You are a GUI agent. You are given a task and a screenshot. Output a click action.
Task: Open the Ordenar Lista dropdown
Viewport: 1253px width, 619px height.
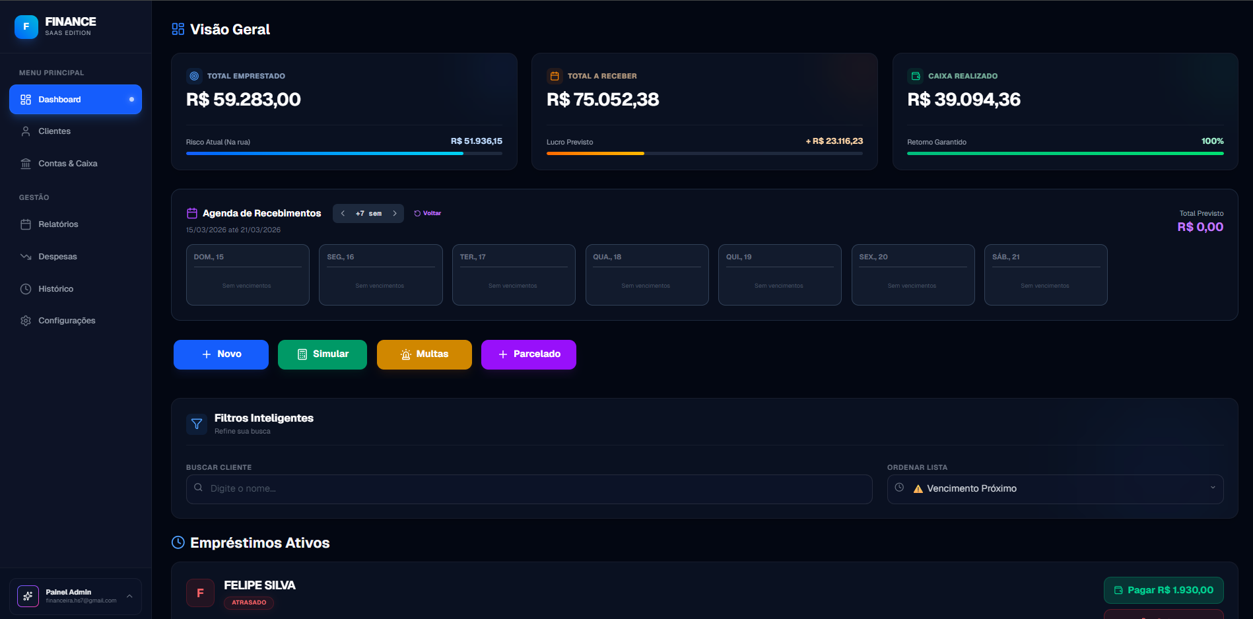(x=1054, y=489)
